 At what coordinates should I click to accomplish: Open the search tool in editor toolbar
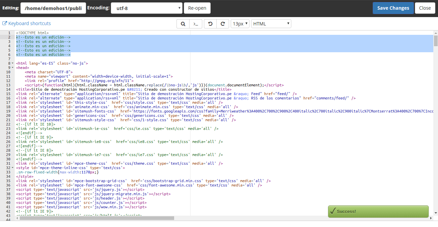tap(183, 24)
